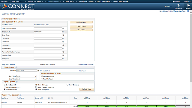Open the NavBar compass icon
Image resolution: width=192 pixels, height=108 pixels.
(188, 5)
